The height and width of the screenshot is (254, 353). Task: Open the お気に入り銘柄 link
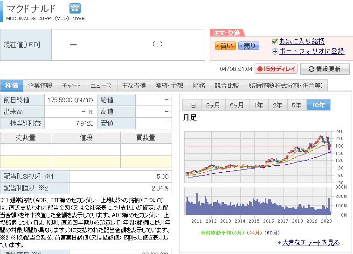302,41
